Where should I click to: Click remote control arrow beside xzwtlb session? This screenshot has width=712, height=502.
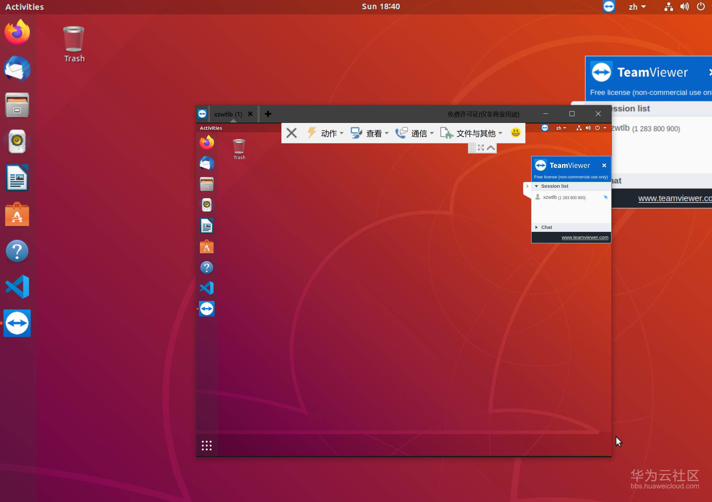pos(606,197)
